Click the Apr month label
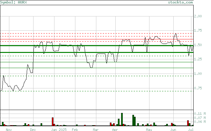This screenshot has width=211, height=131. pos(115,129)
